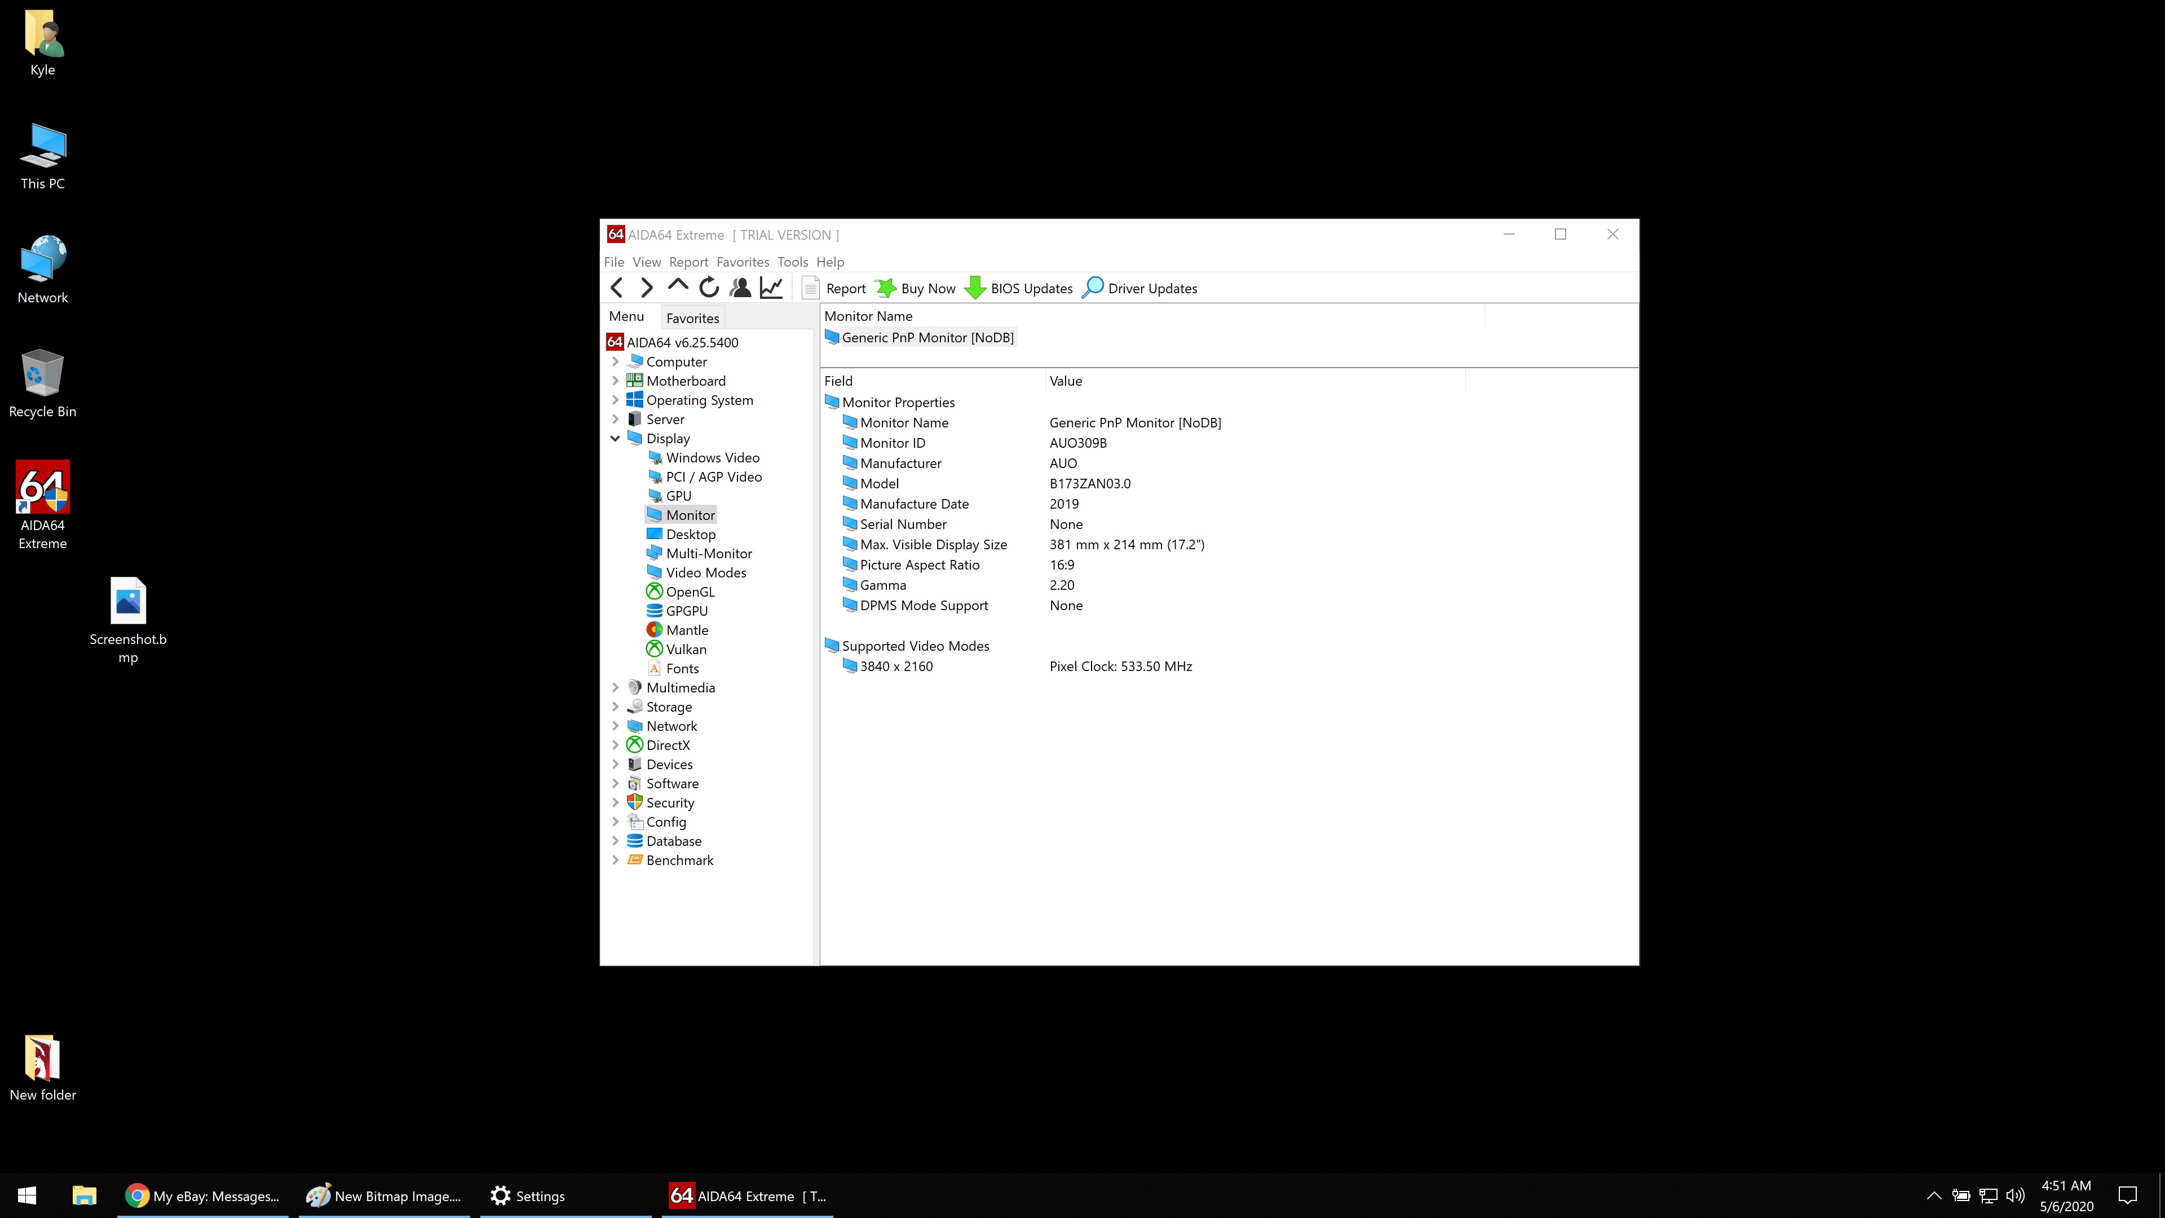This screenshot has width=2165, height=1218.
Task: Switch to the Menu tab in the sidebar
Action: pyautogui.click(x=627, y=316)
